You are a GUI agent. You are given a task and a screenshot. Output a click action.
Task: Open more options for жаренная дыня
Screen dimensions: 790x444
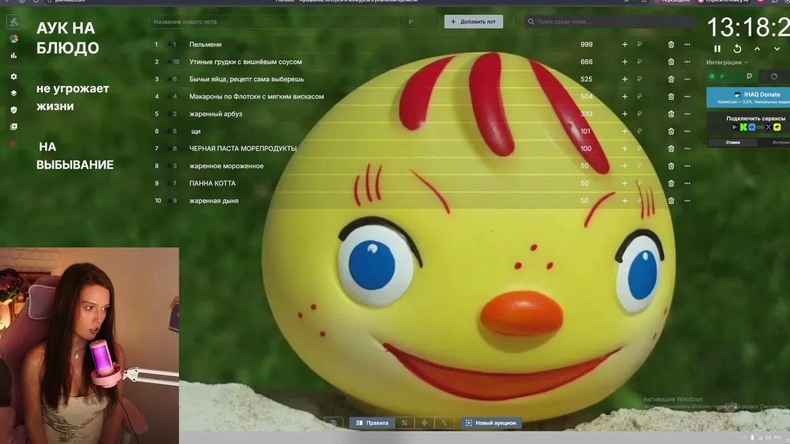(x=687, y=200)
